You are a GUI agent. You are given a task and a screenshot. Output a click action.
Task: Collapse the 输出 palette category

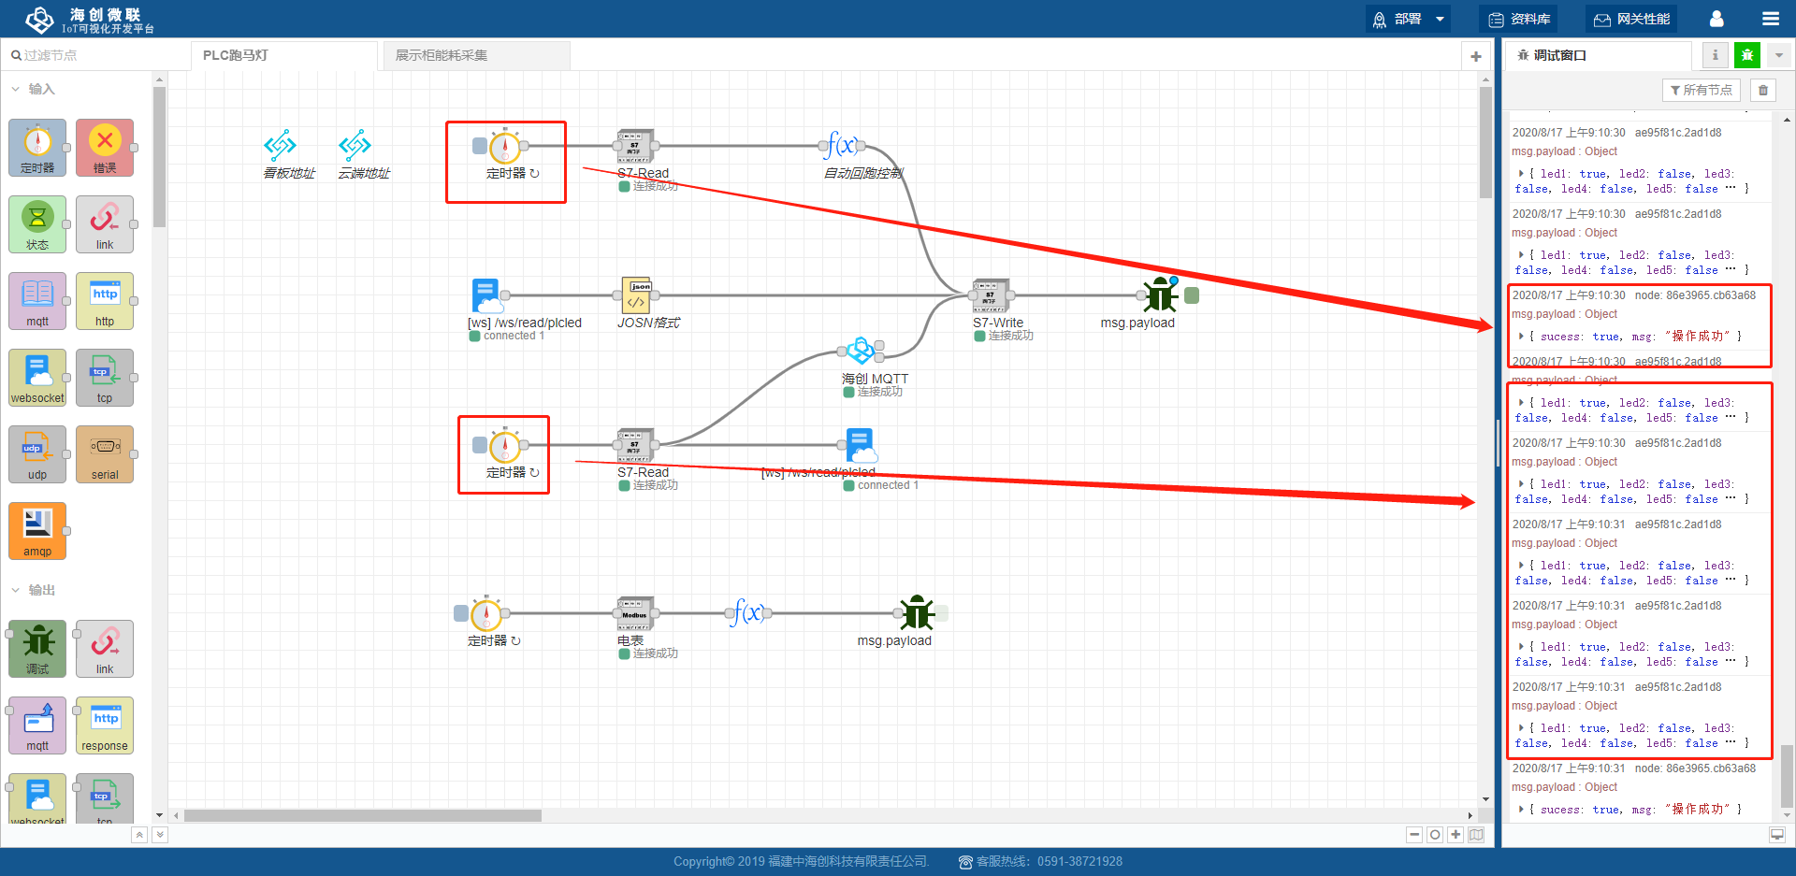click(x=34, y=590)
